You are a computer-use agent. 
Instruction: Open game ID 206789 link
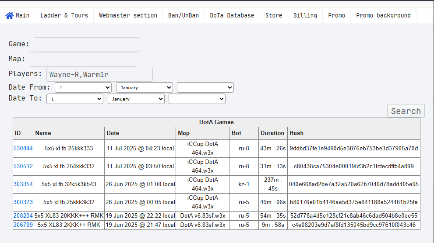[x=23, y=225]
